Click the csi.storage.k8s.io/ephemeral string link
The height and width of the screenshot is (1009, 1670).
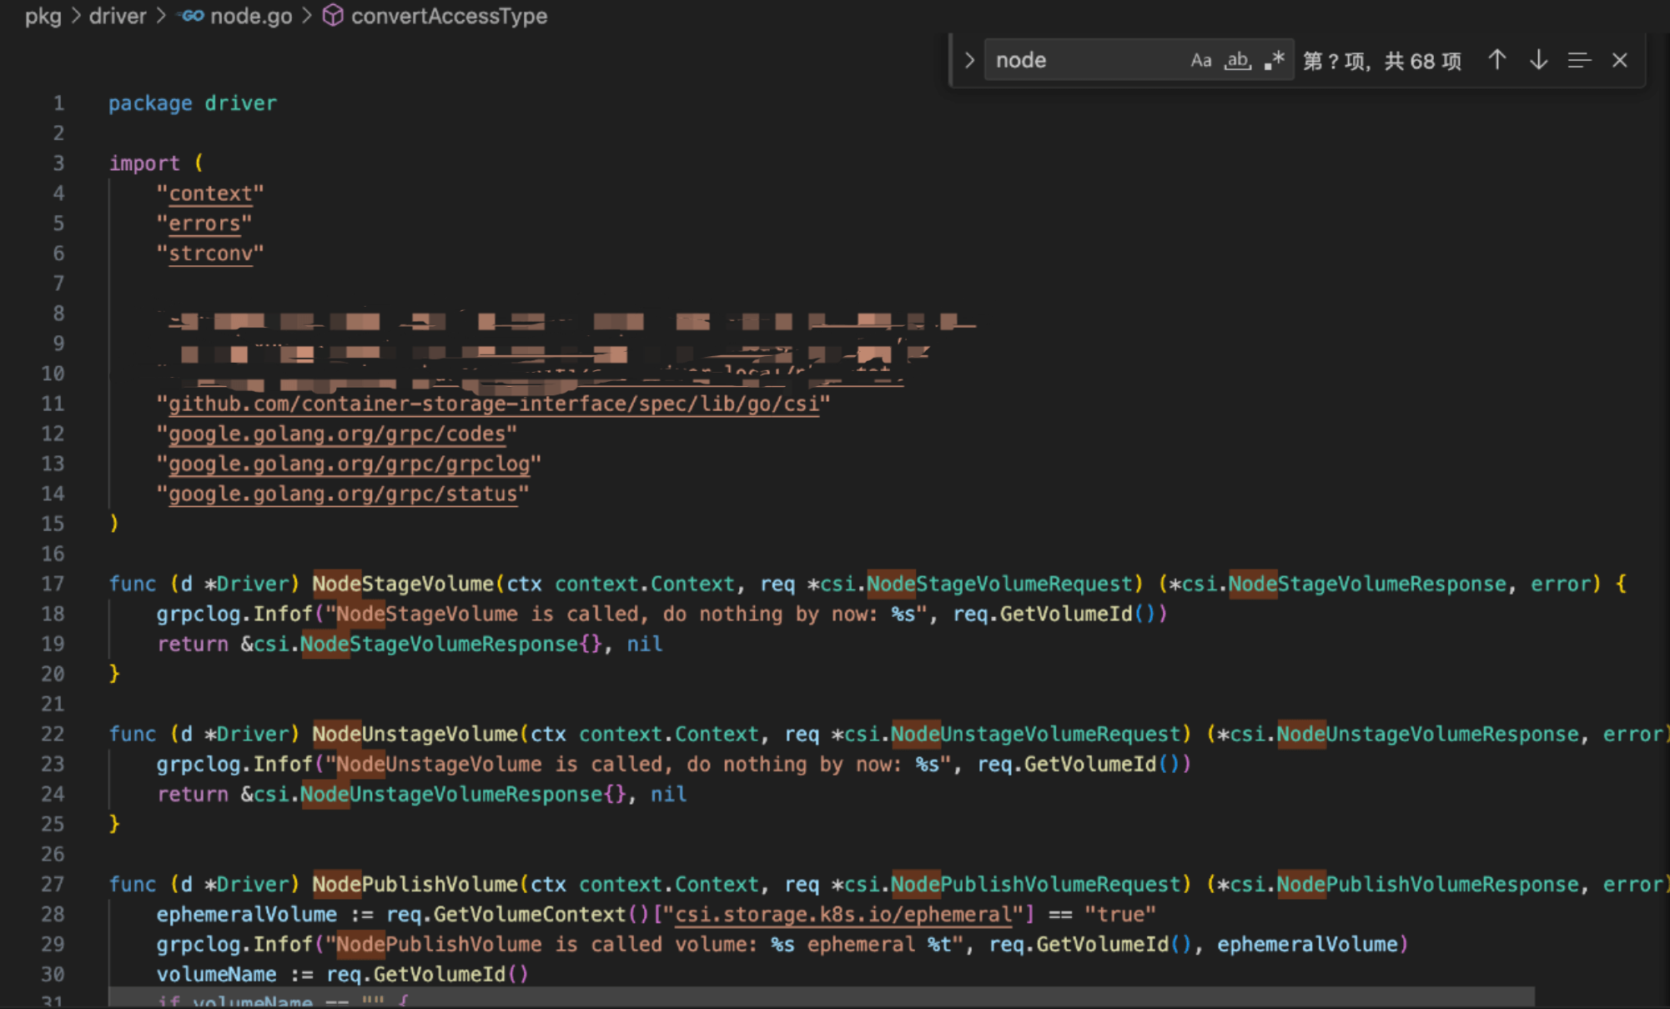pos(843,914)
